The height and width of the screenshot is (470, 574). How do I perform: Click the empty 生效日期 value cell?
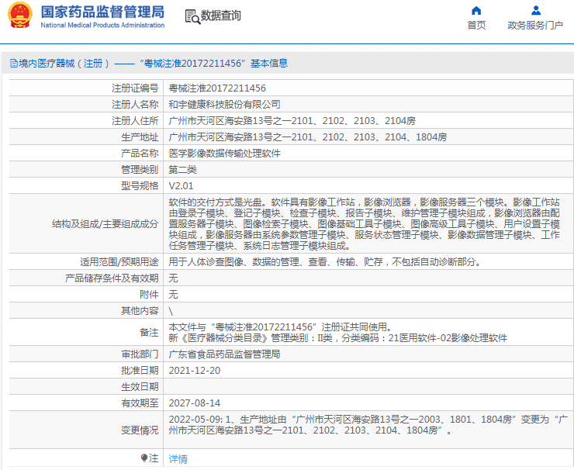pos(368,386)
